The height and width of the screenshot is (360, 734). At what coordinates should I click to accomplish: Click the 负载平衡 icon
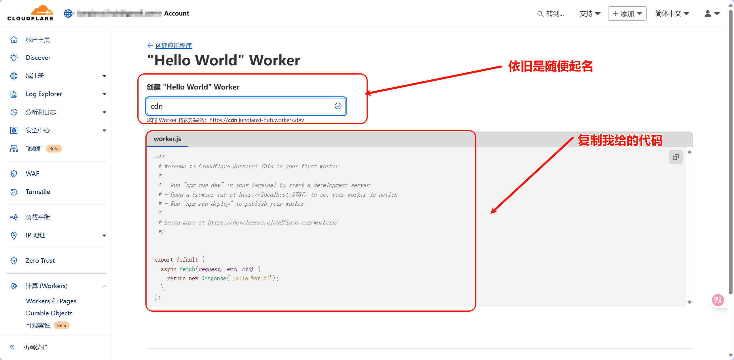pos(14,217)
